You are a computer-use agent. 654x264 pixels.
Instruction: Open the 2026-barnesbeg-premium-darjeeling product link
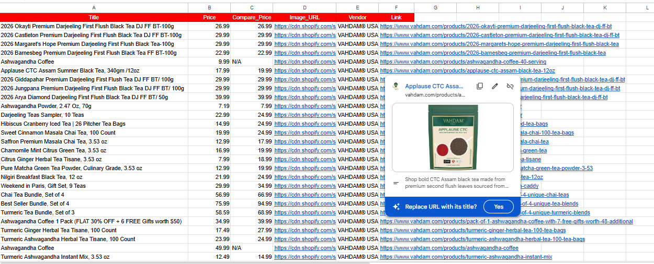coord(493,53)
